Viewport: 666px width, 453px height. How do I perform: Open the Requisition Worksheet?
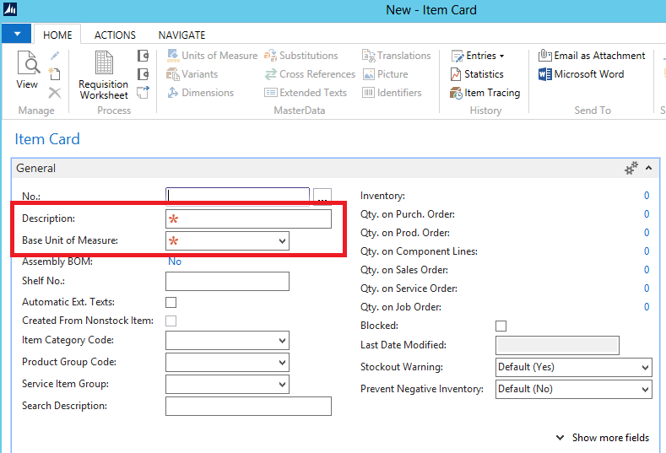[104, 75]
